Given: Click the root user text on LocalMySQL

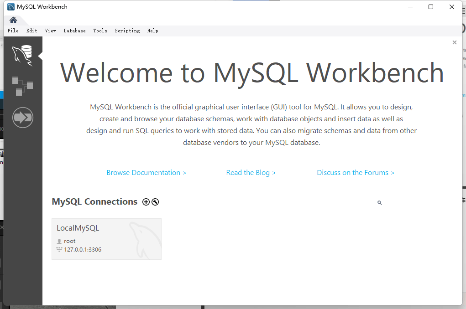Looking at the screenshot, I should (x=69, y=241).
